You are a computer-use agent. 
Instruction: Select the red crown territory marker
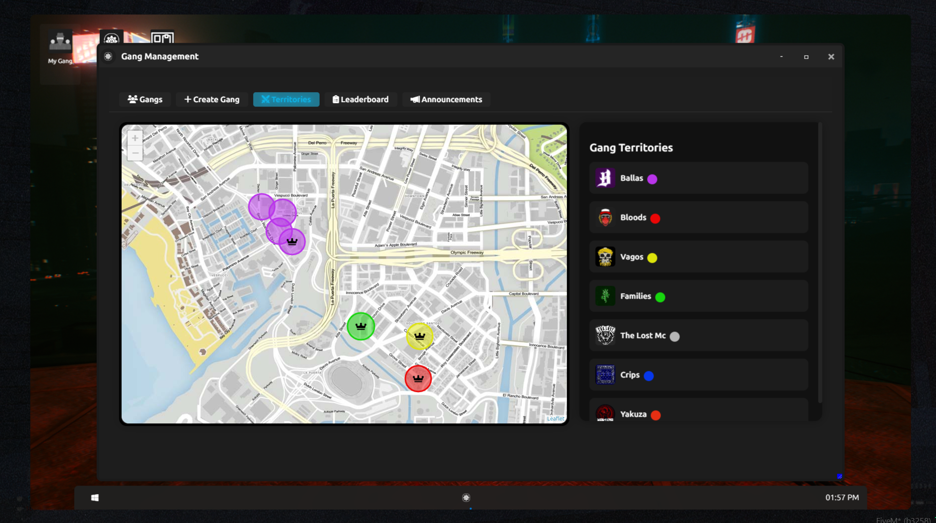click(418, 379)
